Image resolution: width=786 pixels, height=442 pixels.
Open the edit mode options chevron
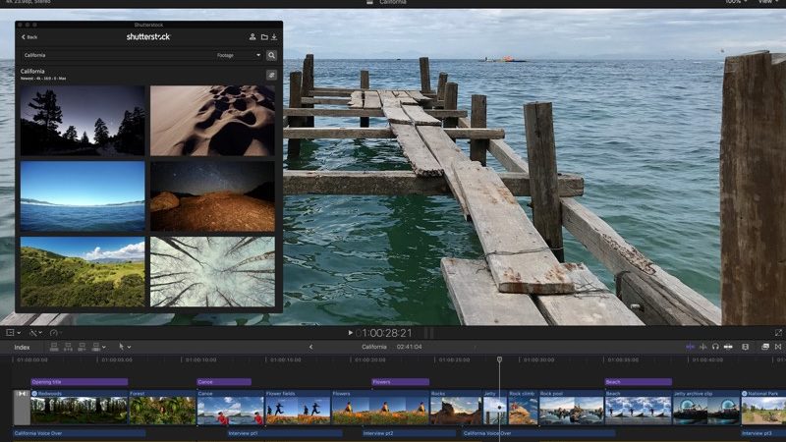[104, 347]
